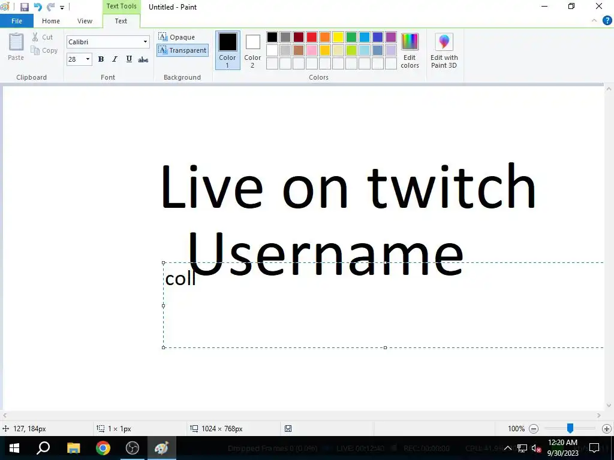
Task: Click the zoom out minus button
Action: [534, 429]
